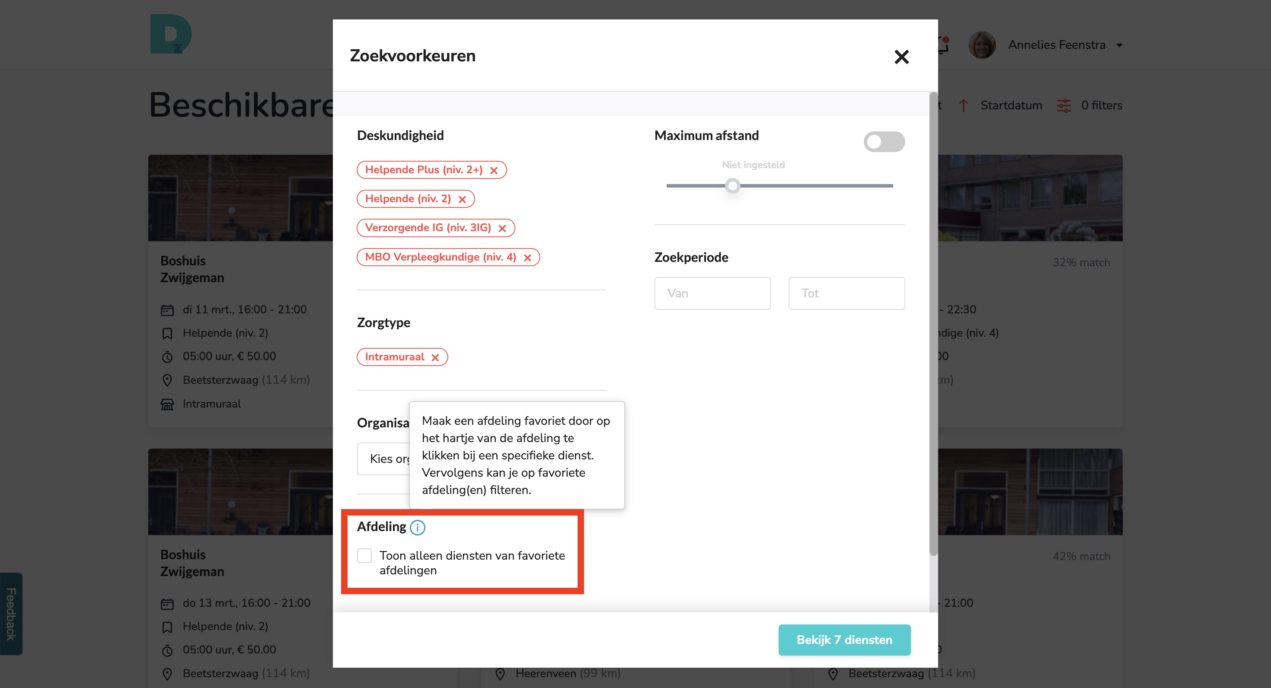Click the Bekijk 7 diensten button
Viewport: 1271px width, 688px height.
[x=844, y=640]
